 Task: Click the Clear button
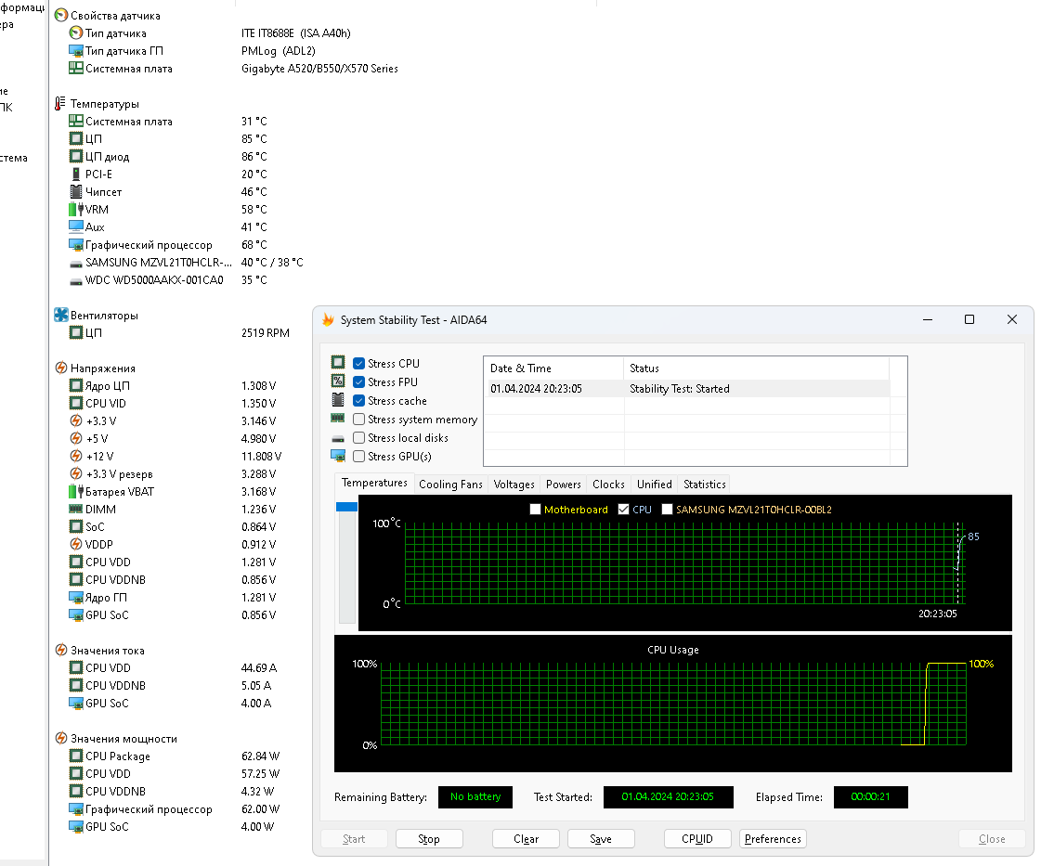tap(526, 838)
